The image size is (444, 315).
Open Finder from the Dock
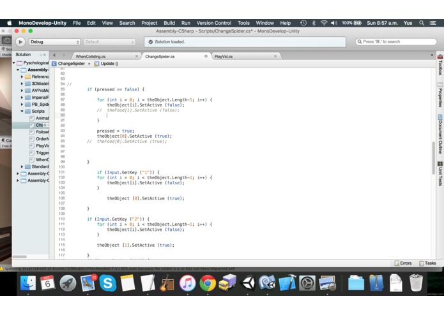click(28, 282)
